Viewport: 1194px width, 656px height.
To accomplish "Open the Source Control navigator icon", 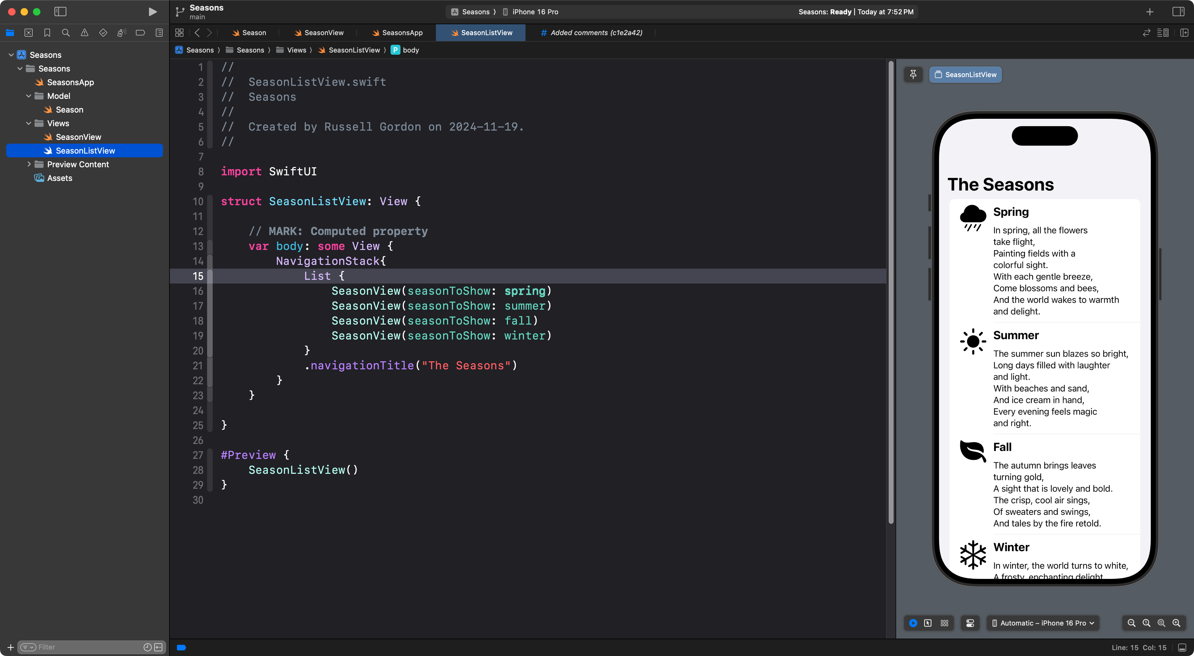I will (x=29, y=33).
